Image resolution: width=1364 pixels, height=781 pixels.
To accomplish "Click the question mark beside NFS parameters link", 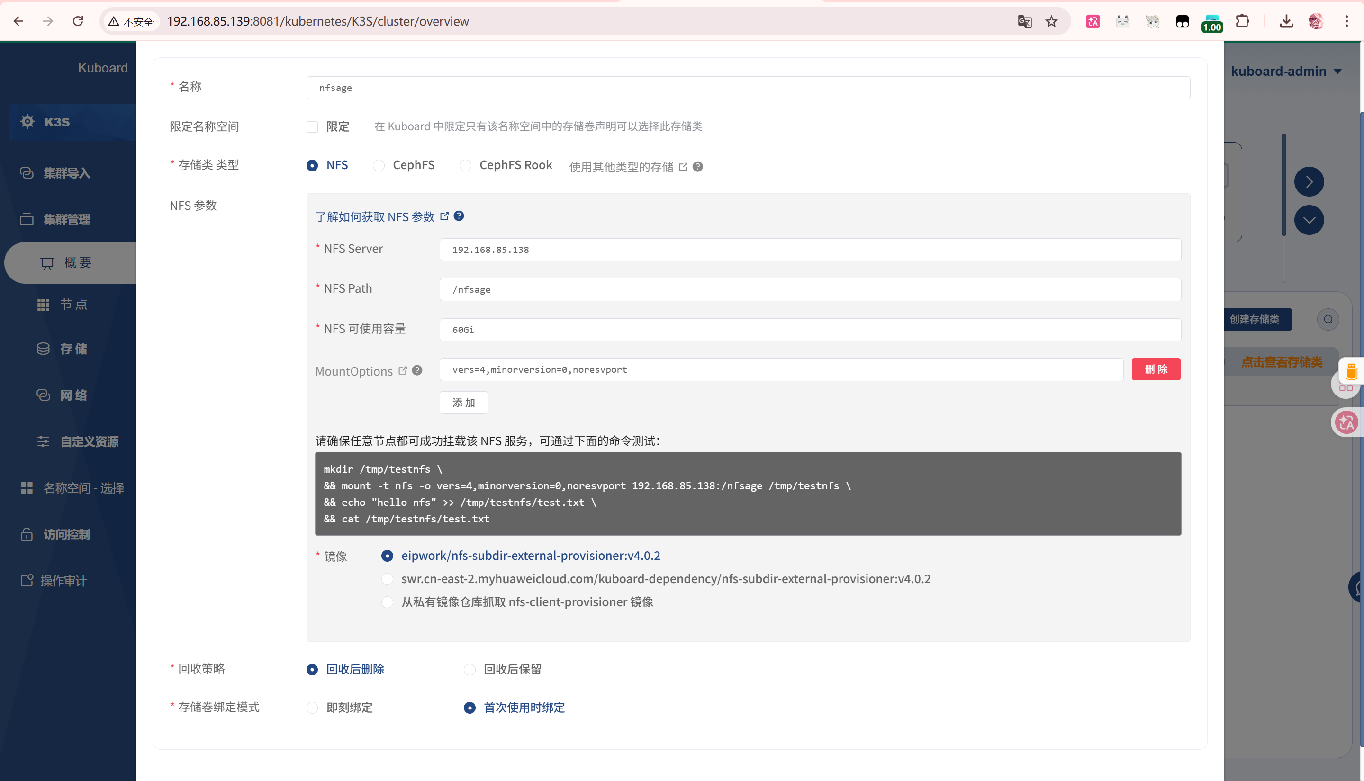I will 459,216.
